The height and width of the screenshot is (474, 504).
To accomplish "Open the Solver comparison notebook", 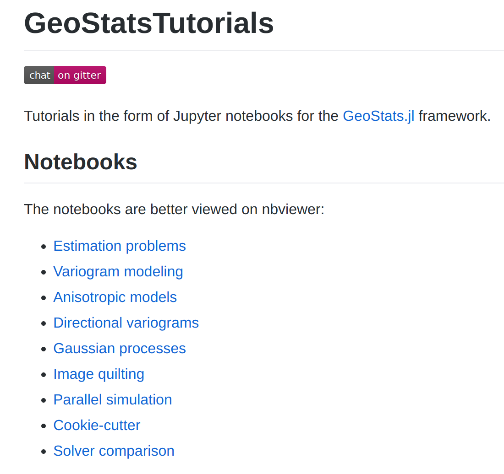I will 114,451.
